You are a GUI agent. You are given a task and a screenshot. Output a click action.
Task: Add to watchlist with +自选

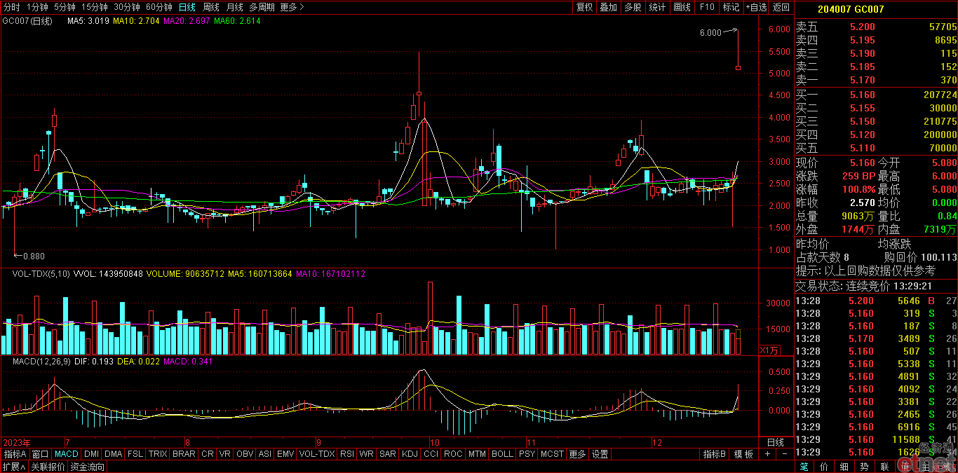click(756, 7)
